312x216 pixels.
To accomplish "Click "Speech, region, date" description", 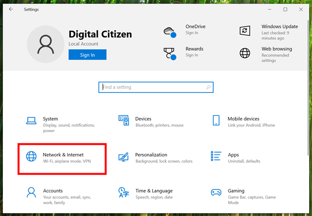I will point(154,197).
